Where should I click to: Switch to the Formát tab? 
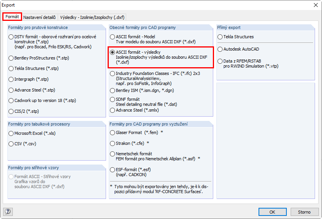(x=12, y=17)
